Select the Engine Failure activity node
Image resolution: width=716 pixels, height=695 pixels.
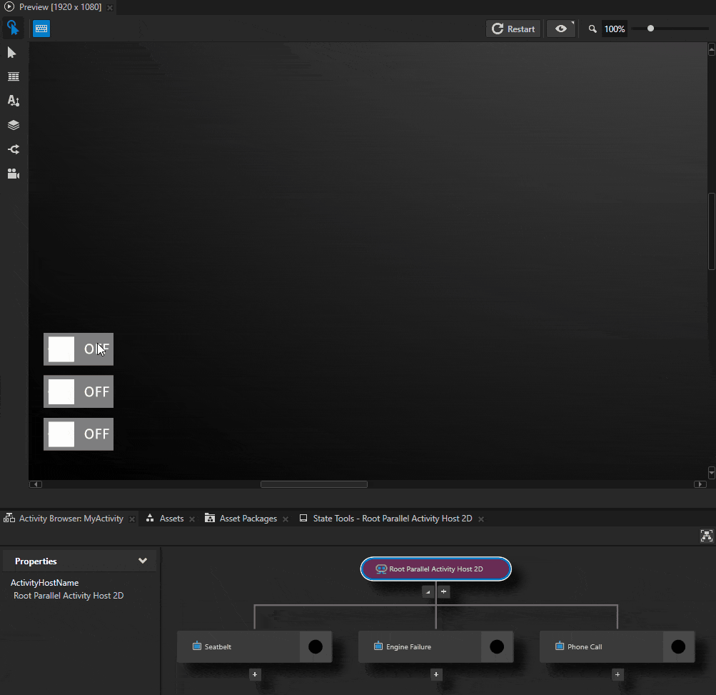click(419, 646)
